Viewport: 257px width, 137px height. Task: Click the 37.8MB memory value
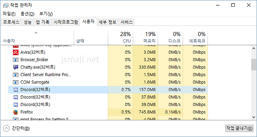pos(148,97)
